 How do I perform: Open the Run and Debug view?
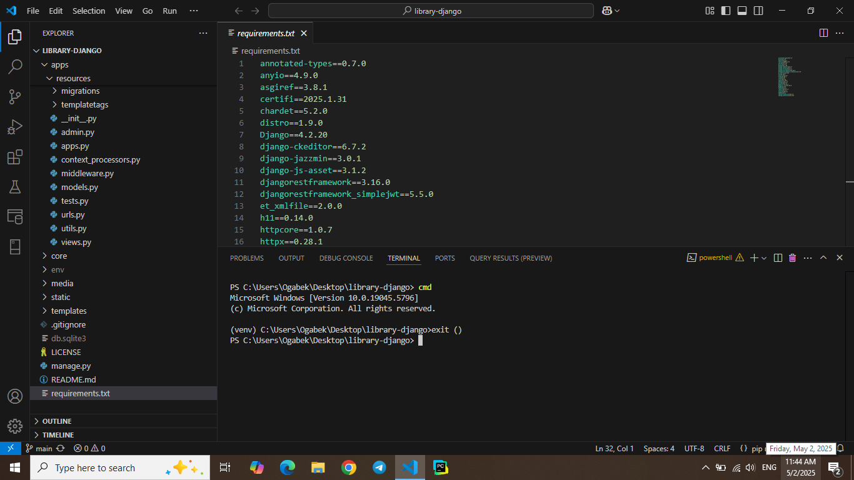pyautogui.click(x=15, y=127)
